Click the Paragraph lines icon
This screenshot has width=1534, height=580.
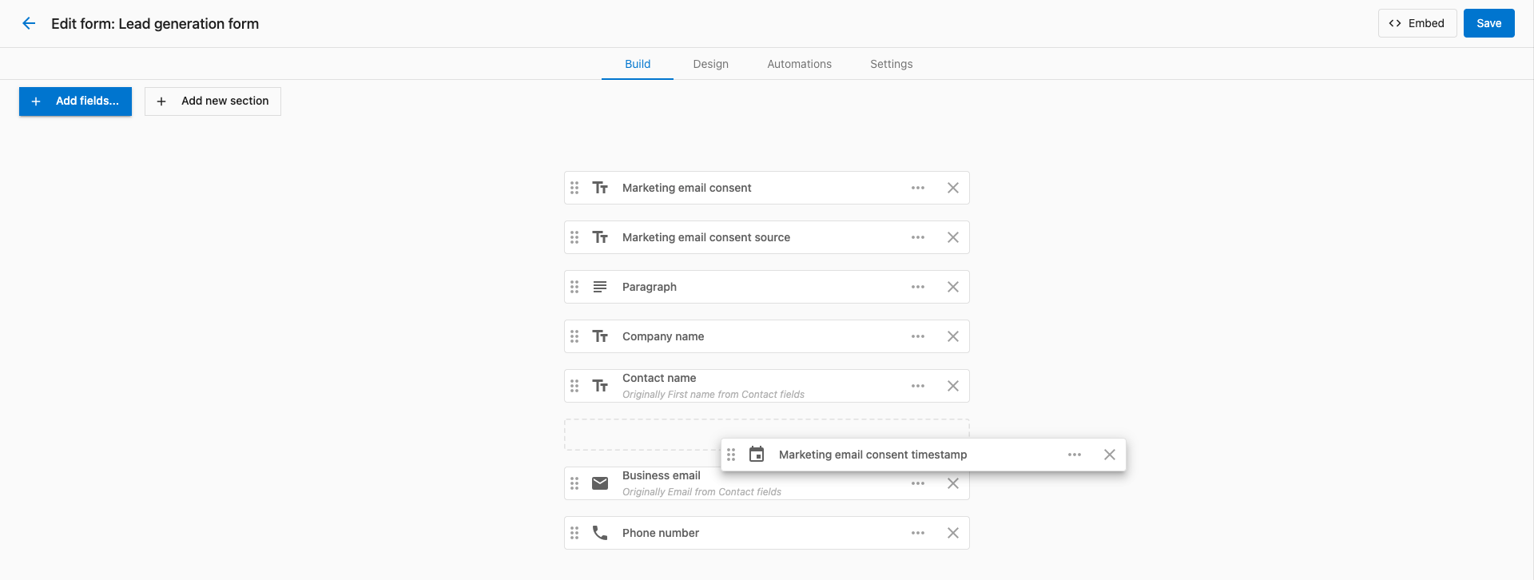[600, 287]
